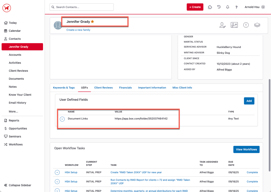
Task: Click the alert exclamation circle icon
Action: [x=246, y=25]
